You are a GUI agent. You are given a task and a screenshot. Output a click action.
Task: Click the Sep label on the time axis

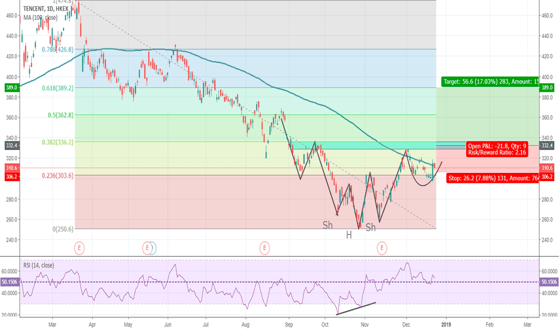coord(288,324)
